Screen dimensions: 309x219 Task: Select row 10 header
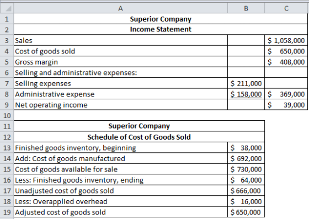pos(7,115)
